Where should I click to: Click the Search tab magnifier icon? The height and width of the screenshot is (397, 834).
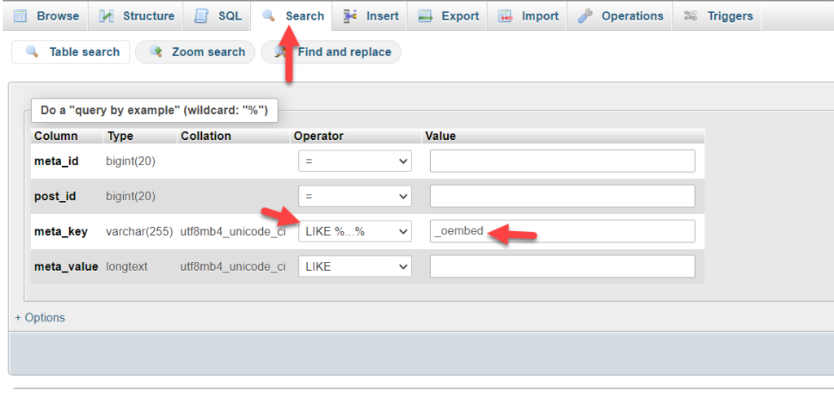coord(269,16)
